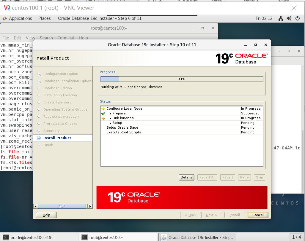This screenshot has width=305, height=241.
Task: Switch to root@centos100:~ taskbar item
Action: (118, 237)
